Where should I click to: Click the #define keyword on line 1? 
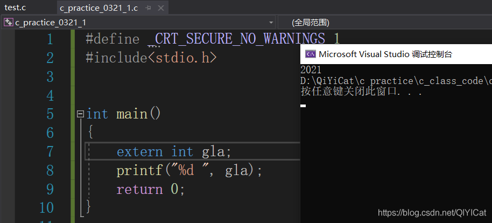[x=113, y=39]
